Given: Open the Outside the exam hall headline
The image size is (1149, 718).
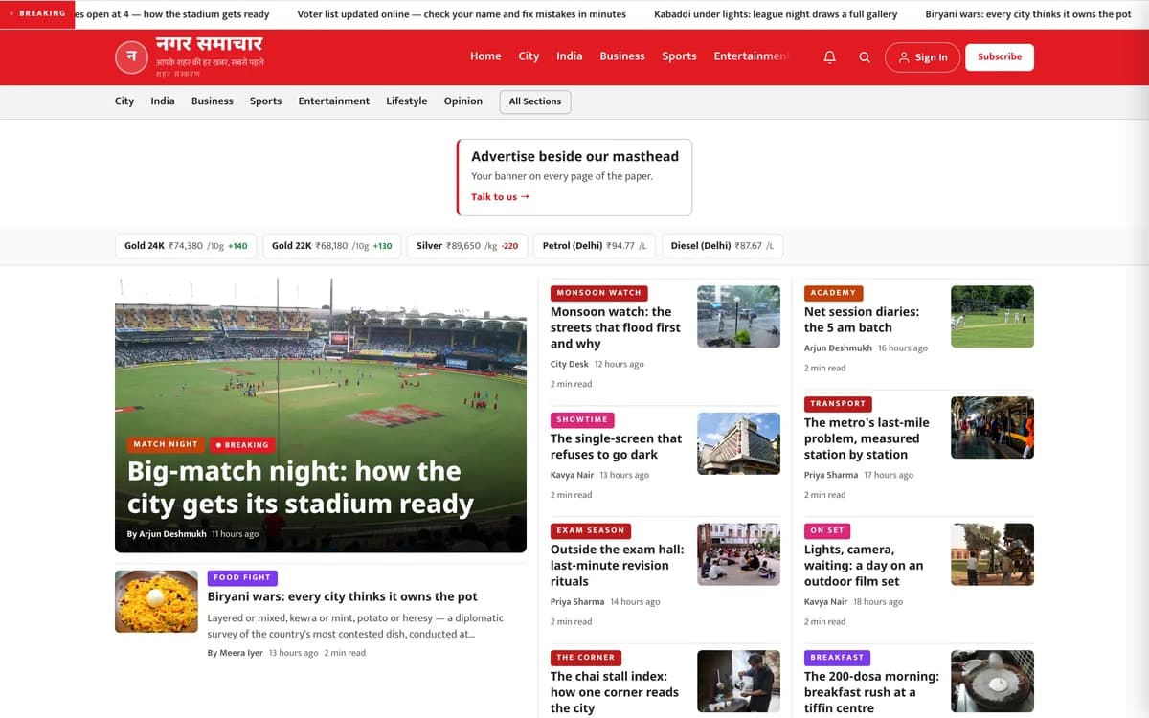Looking at the screenshot, I should point(617,565).
